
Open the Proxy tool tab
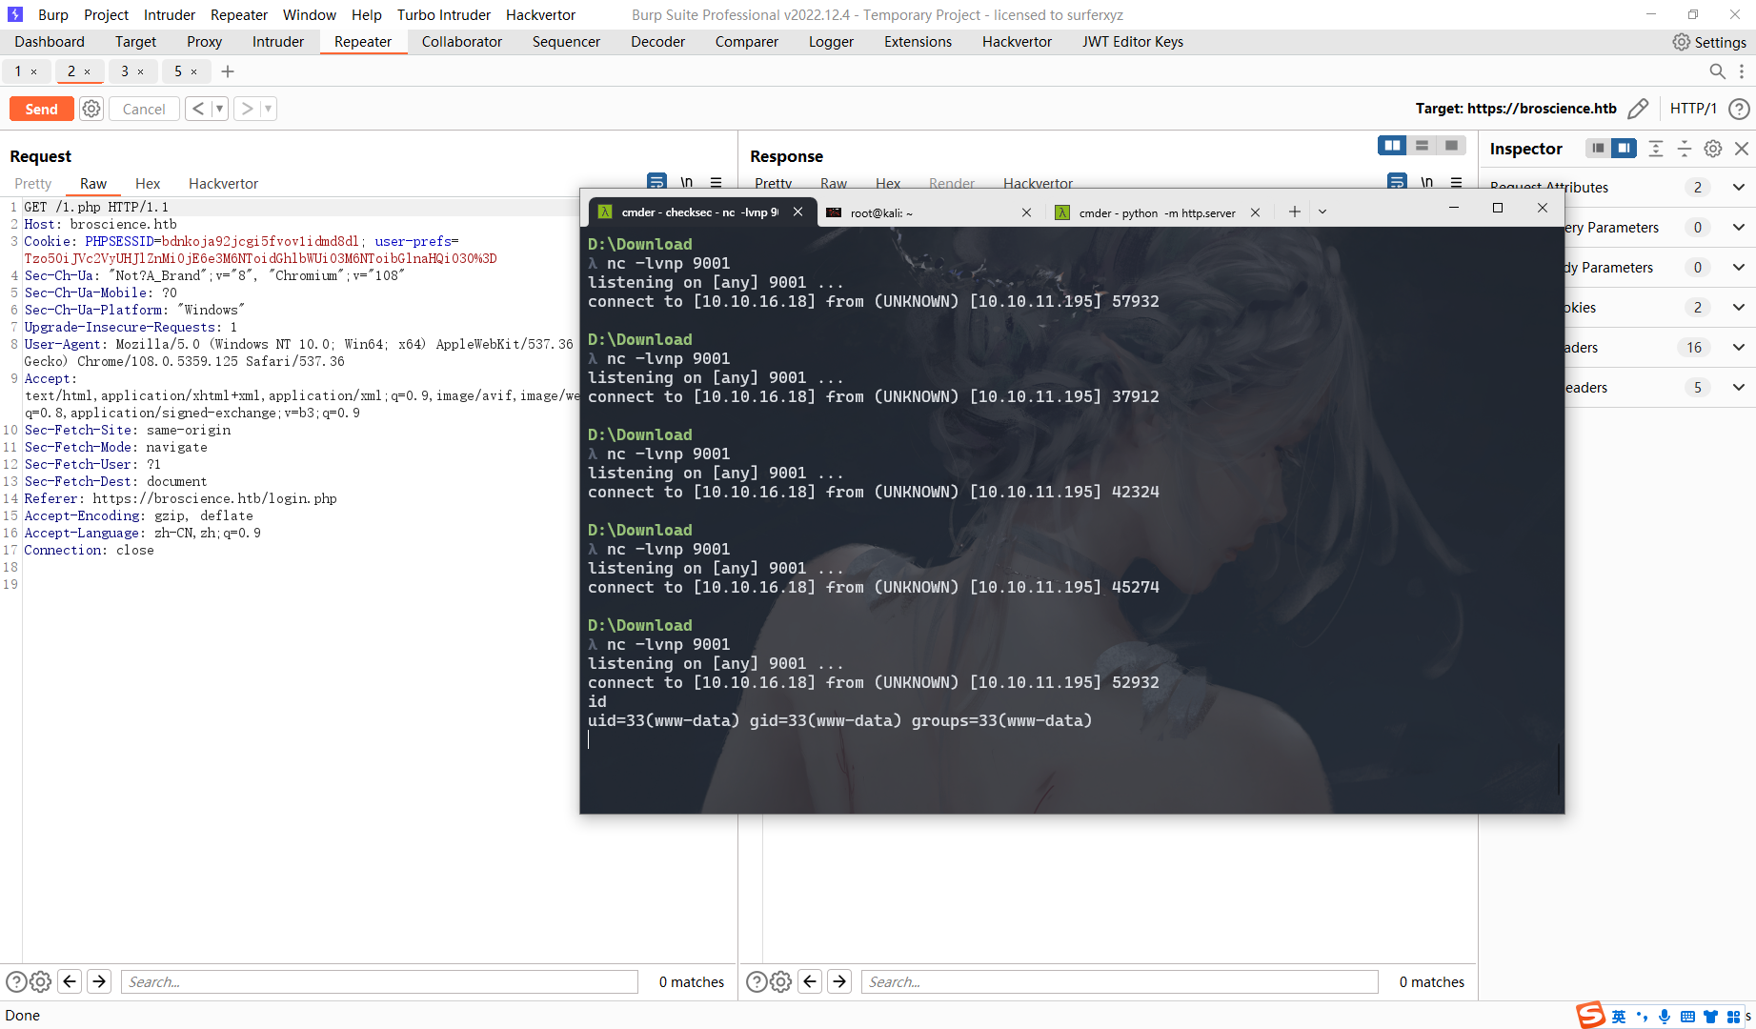204,42
